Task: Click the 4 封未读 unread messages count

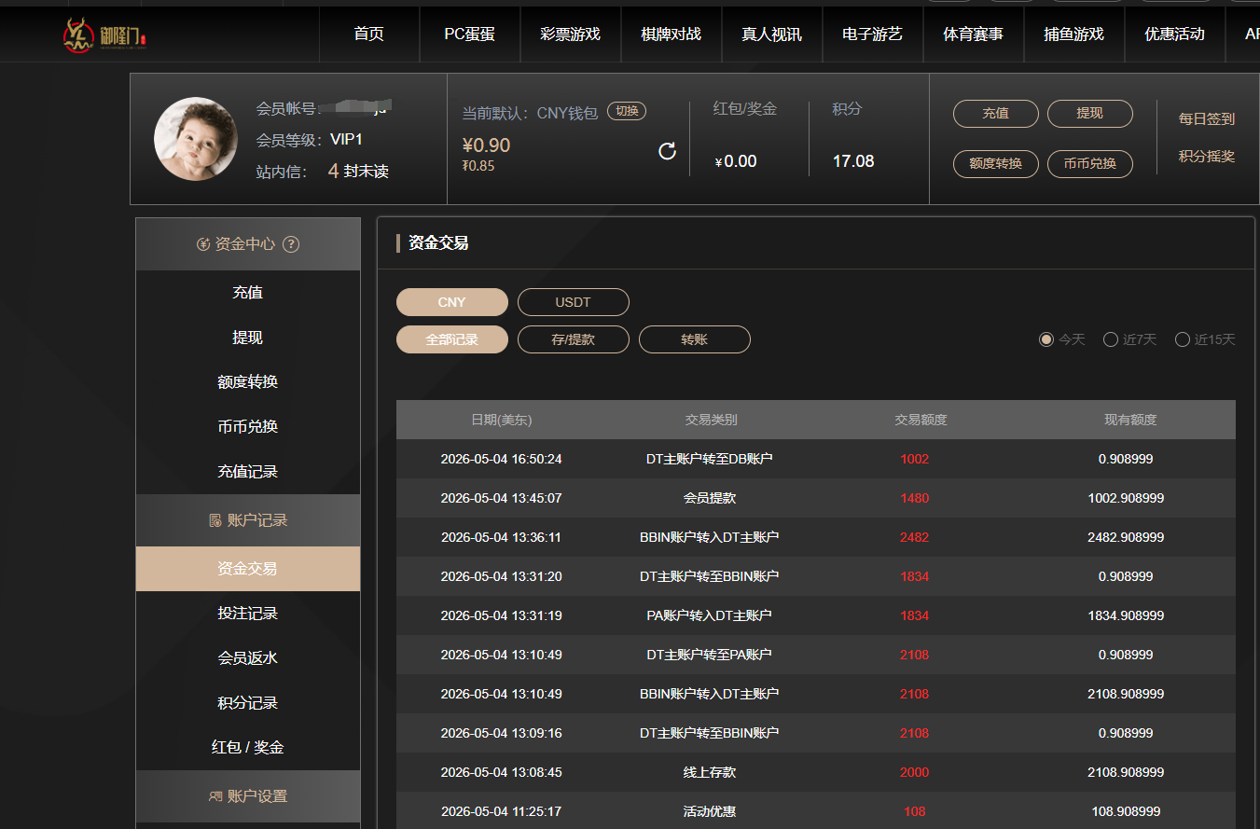Action: [358, 172]
